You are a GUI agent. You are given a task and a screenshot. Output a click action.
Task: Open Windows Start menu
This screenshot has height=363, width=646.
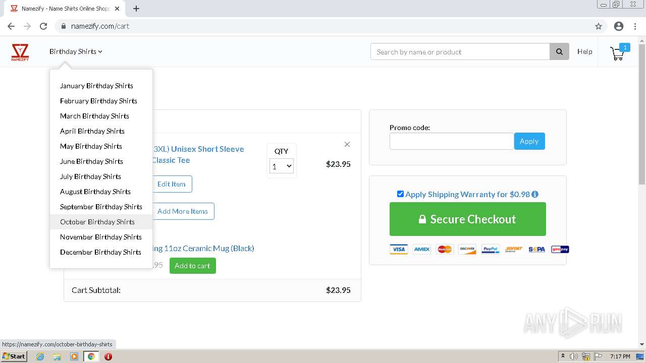(x=14, y=356)
